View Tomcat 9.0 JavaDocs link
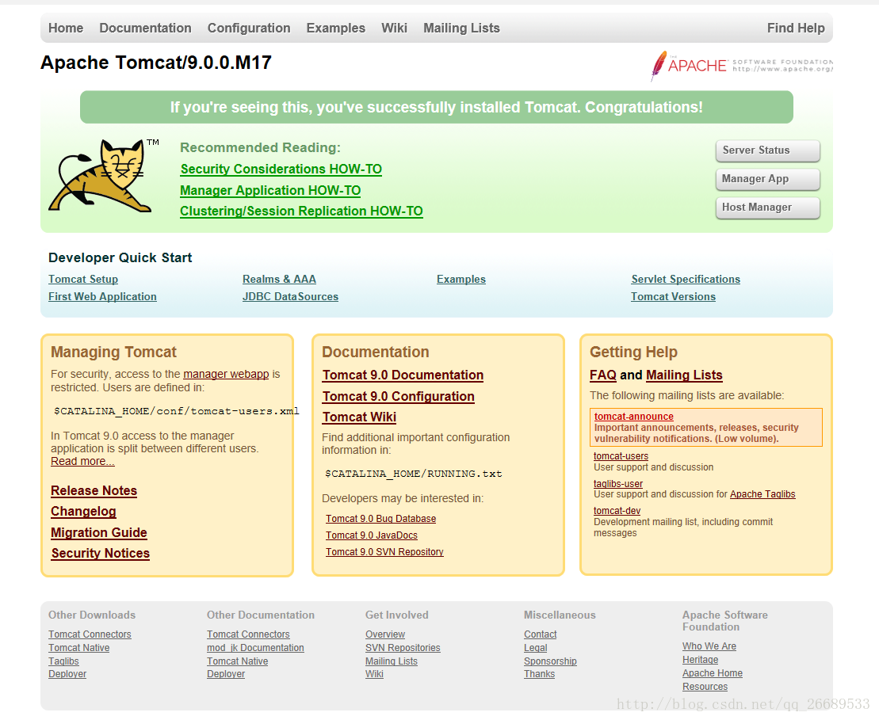Viewport: 879px width, 720px height. point(372,535)
